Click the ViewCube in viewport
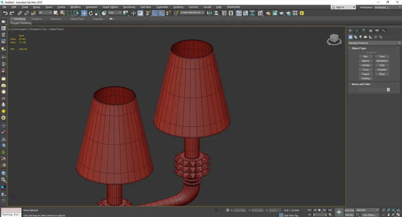Screen dimensions: 402x217 click(x=334, y=40)
